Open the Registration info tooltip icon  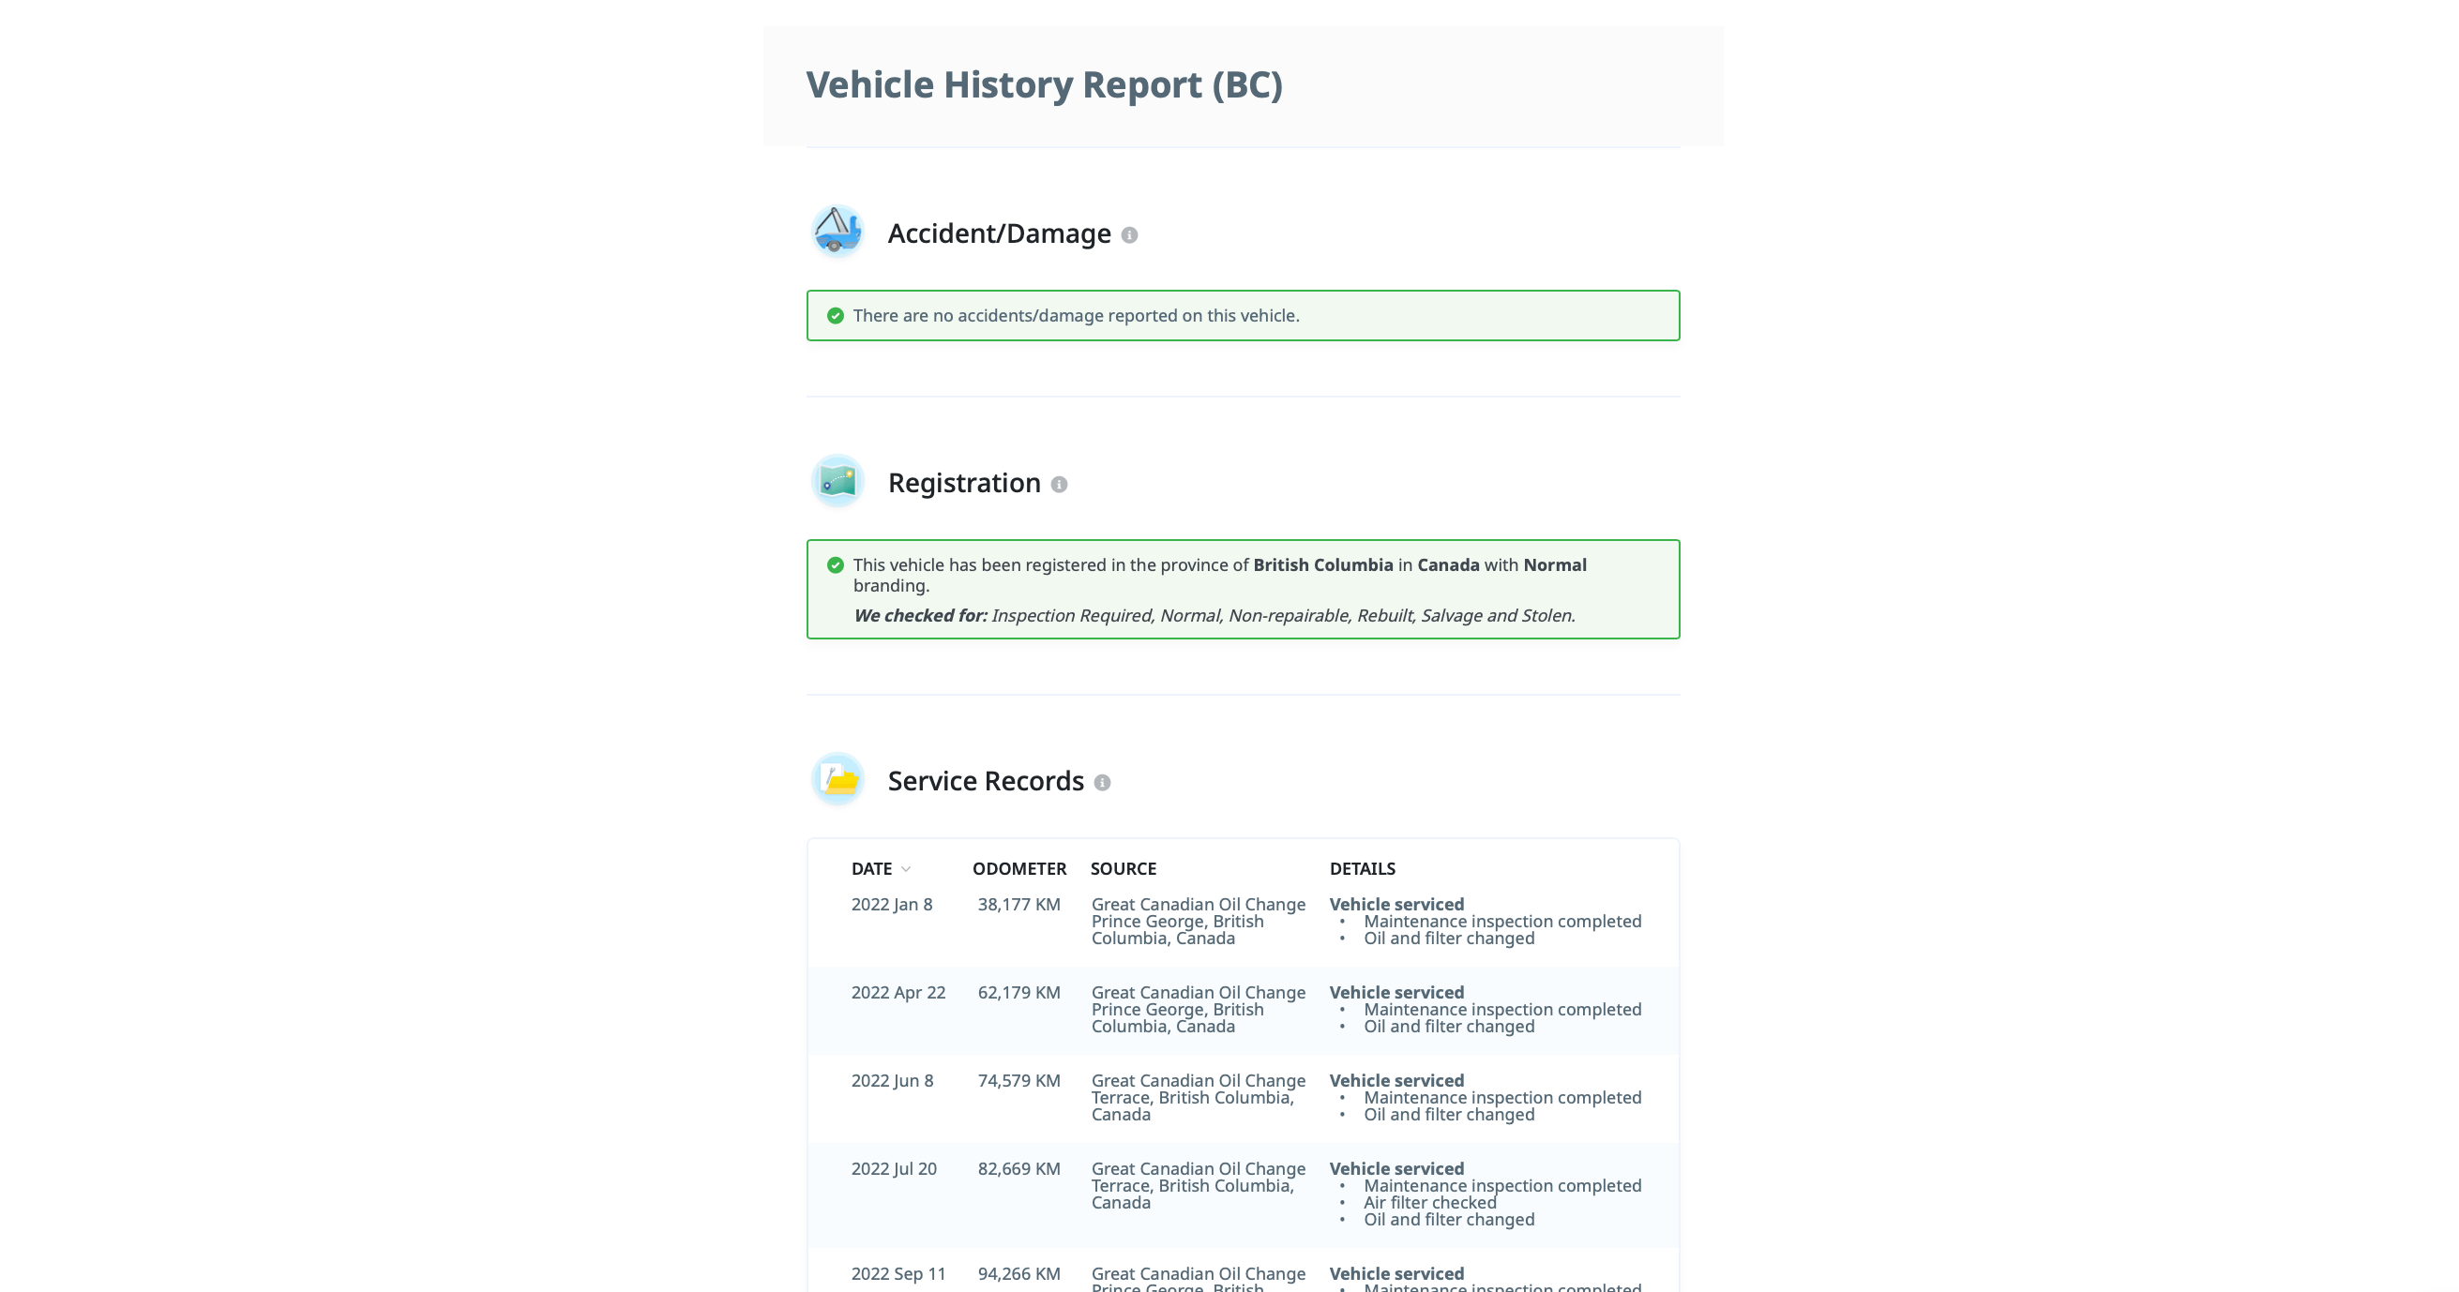coord(1059,485)
